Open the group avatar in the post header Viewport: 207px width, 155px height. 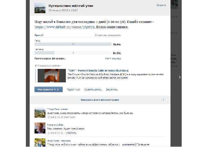(x=40, y=8)
